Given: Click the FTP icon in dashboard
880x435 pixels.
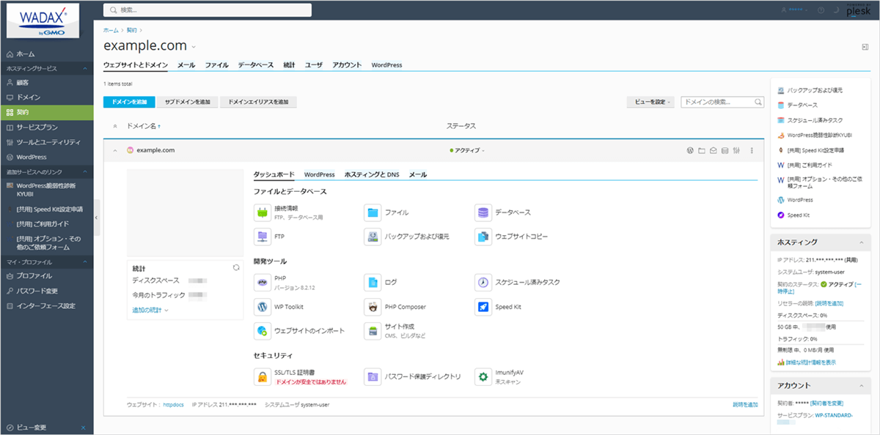Looking at the screenshot, I should pos(263,237).
